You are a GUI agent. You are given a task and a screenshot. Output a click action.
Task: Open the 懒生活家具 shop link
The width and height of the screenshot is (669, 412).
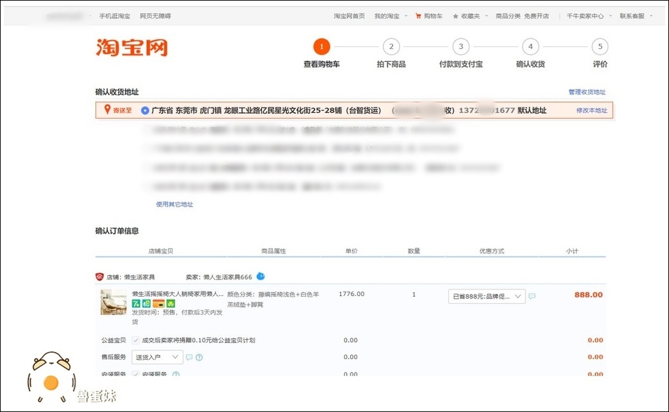pyautogui.click(x=139, y=277)
